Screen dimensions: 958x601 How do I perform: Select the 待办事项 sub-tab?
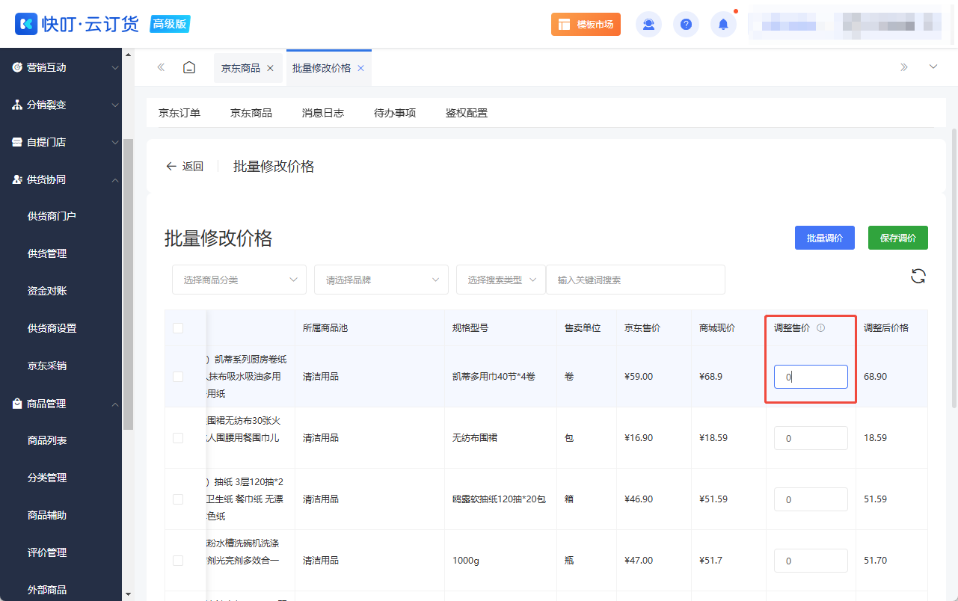coord(395,113)
